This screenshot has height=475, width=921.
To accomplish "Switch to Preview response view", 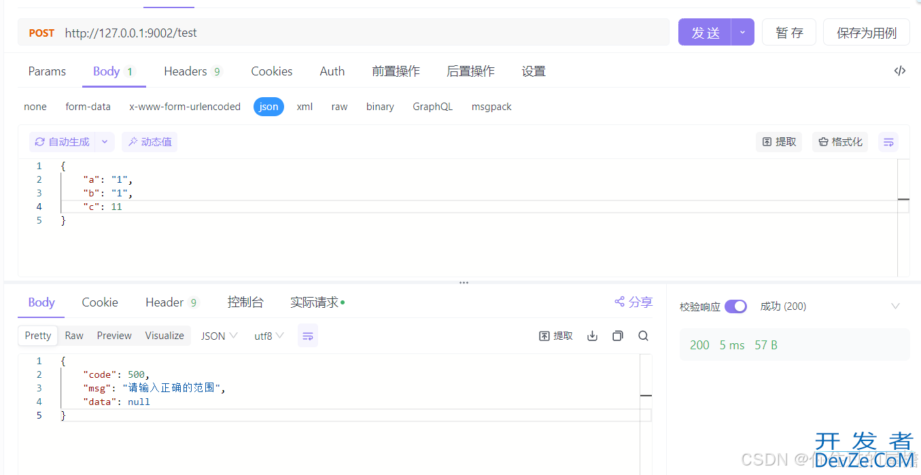I will coord(114,336).
